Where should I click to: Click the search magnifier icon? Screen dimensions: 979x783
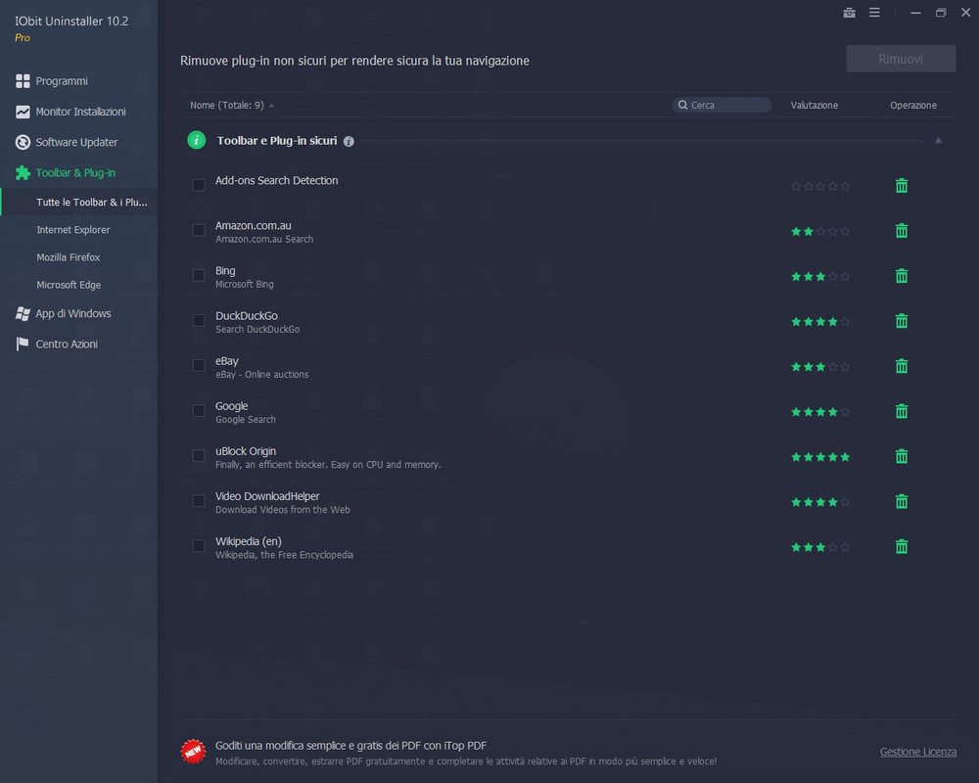pyautogui.click(x=682, y=105)
